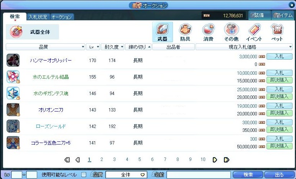Screen dimensions: 296x179
Task: Click 入札 for オリオン二刀
Action: pos(280,106)
